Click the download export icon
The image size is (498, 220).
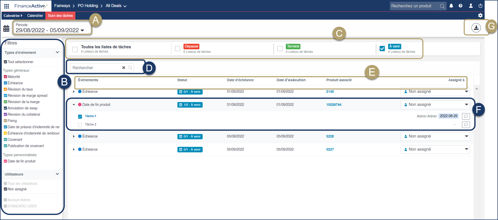pyautogui.click(x=476, y=28)
